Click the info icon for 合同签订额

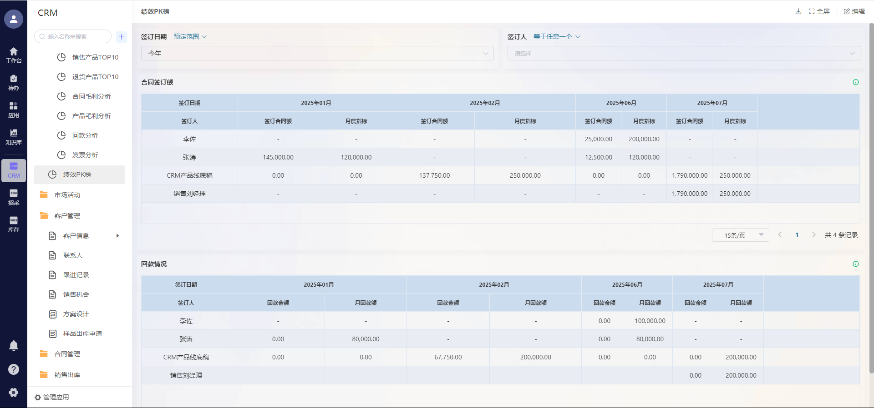point(855,82)
